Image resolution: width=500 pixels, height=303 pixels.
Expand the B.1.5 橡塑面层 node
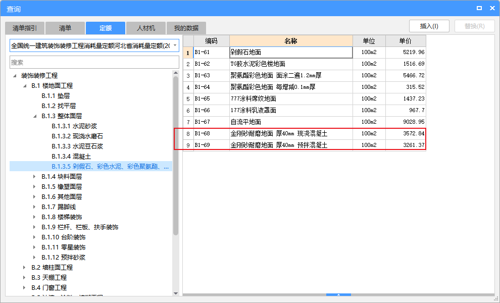click(x=34, y=186)
